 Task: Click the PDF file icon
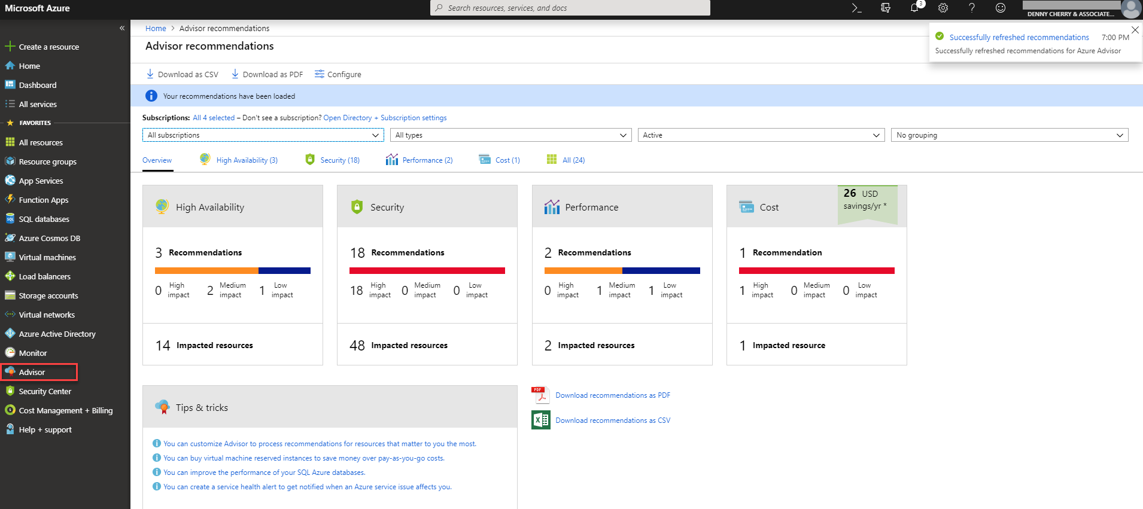(x=540, y=395)
